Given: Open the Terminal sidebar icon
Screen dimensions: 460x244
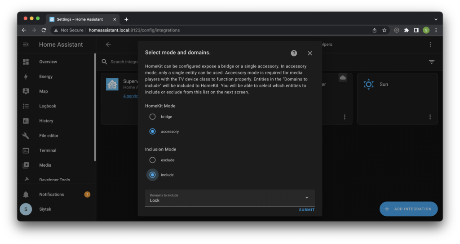Looking at the screenshot, I should pyautogui.click(x=26, y=151).
